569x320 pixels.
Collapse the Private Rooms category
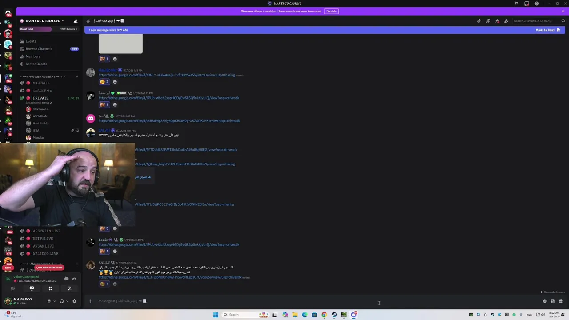coord(42,76)
